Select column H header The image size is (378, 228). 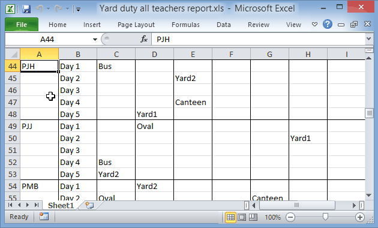tap(308, 54)
